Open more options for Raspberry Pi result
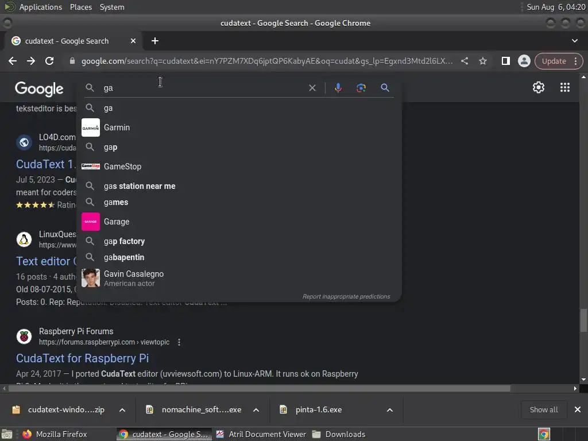The height and width of the screenshot is (441, 588). [179, 342]
